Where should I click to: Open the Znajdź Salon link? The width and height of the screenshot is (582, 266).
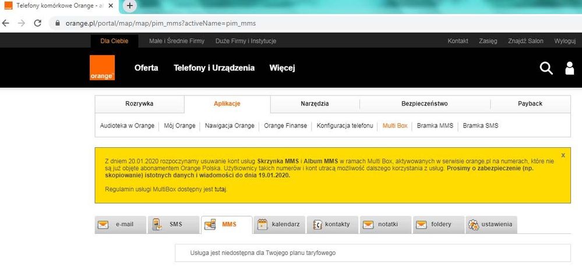[525, 41]
